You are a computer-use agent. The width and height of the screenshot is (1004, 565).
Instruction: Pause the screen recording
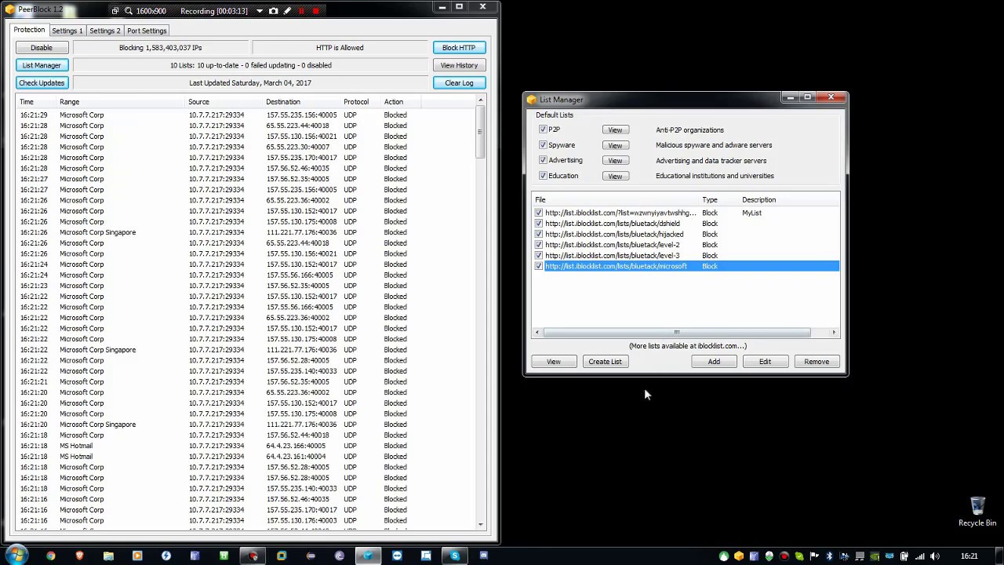coord(301,11)
